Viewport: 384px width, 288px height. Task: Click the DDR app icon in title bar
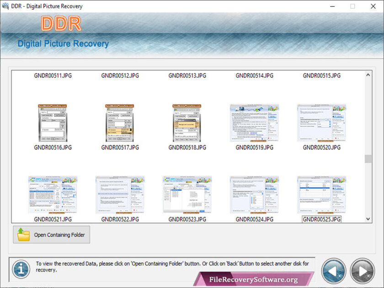click(x=5, y=6)
